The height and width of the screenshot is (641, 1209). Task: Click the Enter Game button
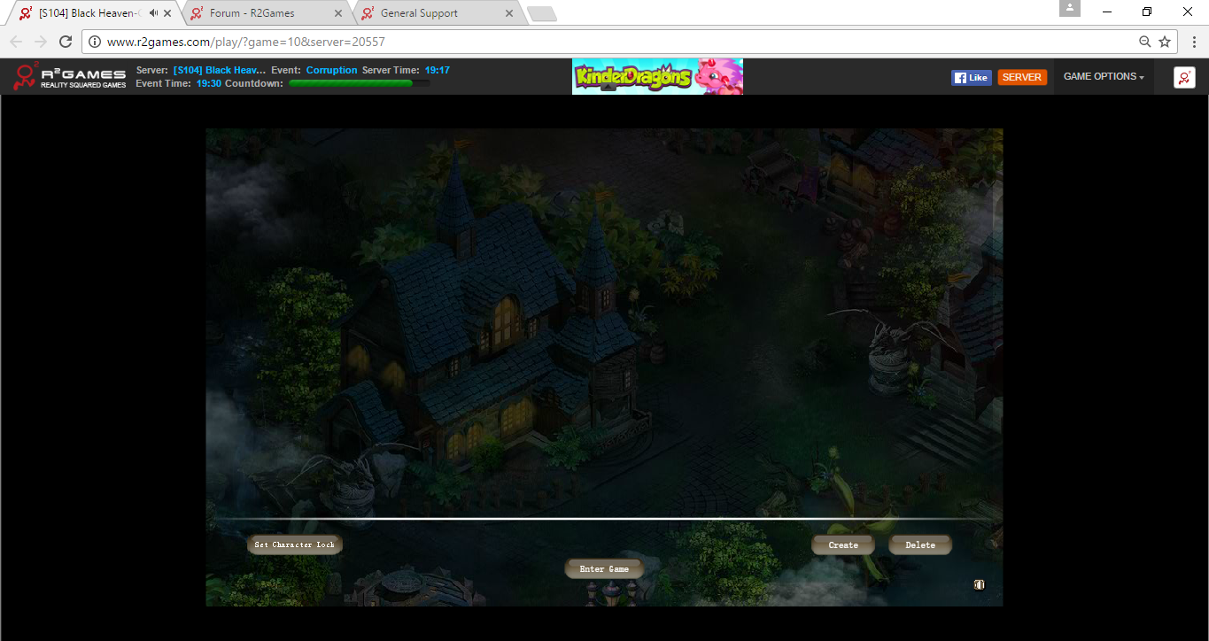point(604,569)
